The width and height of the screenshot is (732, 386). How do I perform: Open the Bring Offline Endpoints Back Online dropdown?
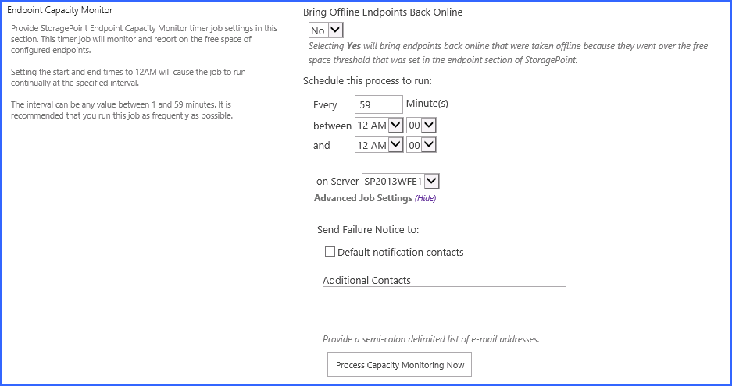pyautogui.click(x=326, y=30)
